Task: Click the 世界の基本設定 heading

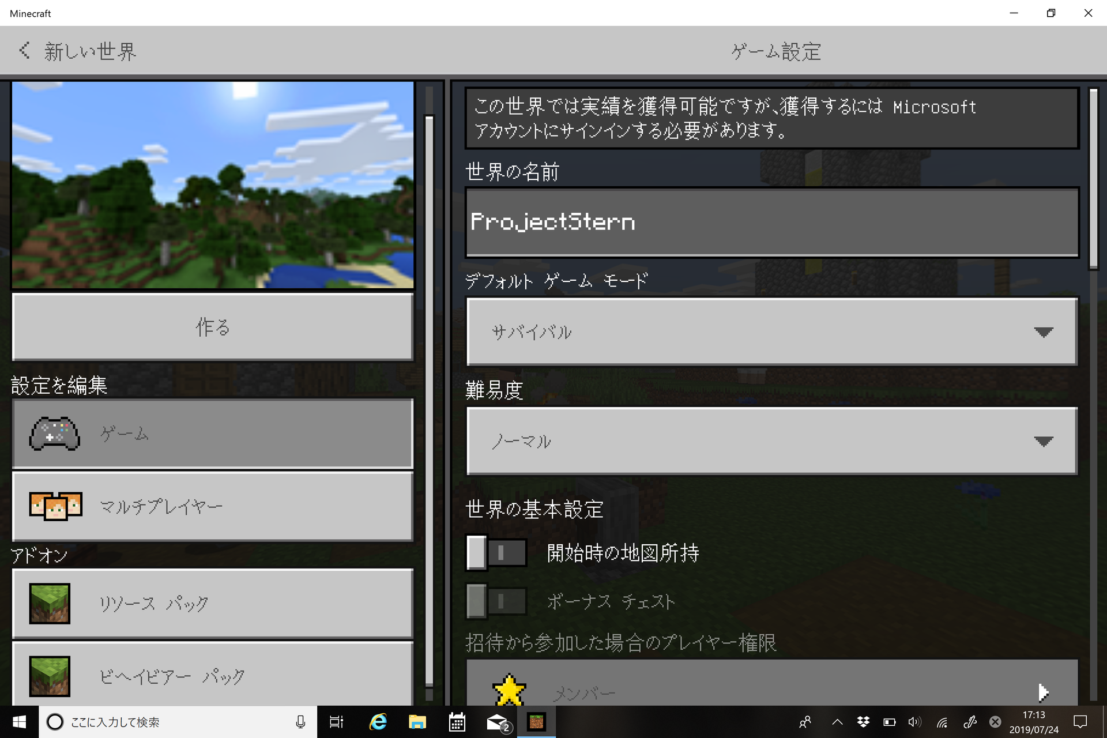Action: (534, 510)
